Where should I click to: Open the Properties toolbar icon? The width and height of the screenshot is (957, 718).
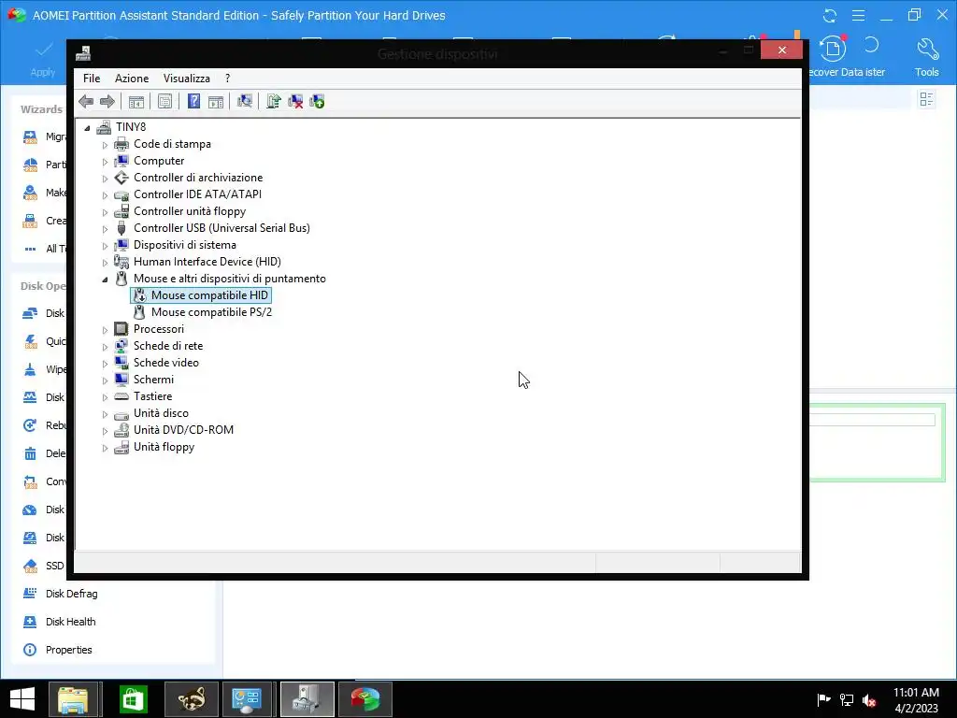coord(164,101)
